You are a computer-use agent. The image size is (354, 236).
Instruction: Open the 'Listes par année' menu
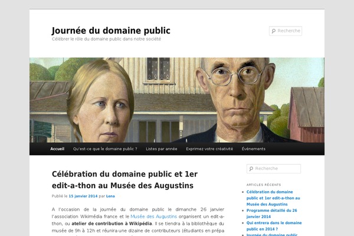tap(162, 149)
